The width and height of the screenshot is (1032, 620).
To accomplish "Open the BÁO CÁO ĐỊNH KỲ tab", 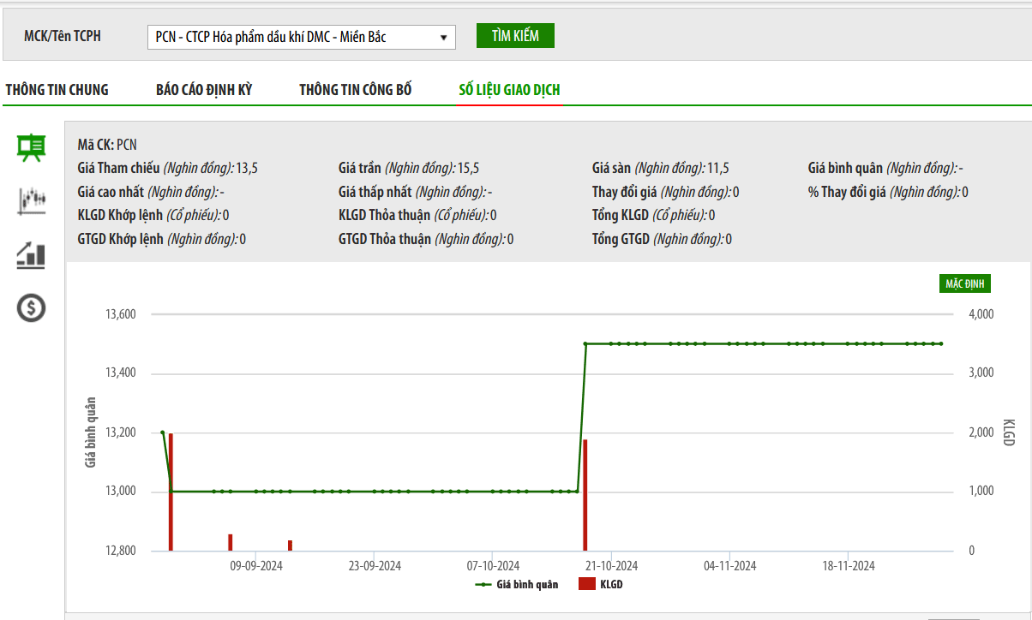I will 204,90.
